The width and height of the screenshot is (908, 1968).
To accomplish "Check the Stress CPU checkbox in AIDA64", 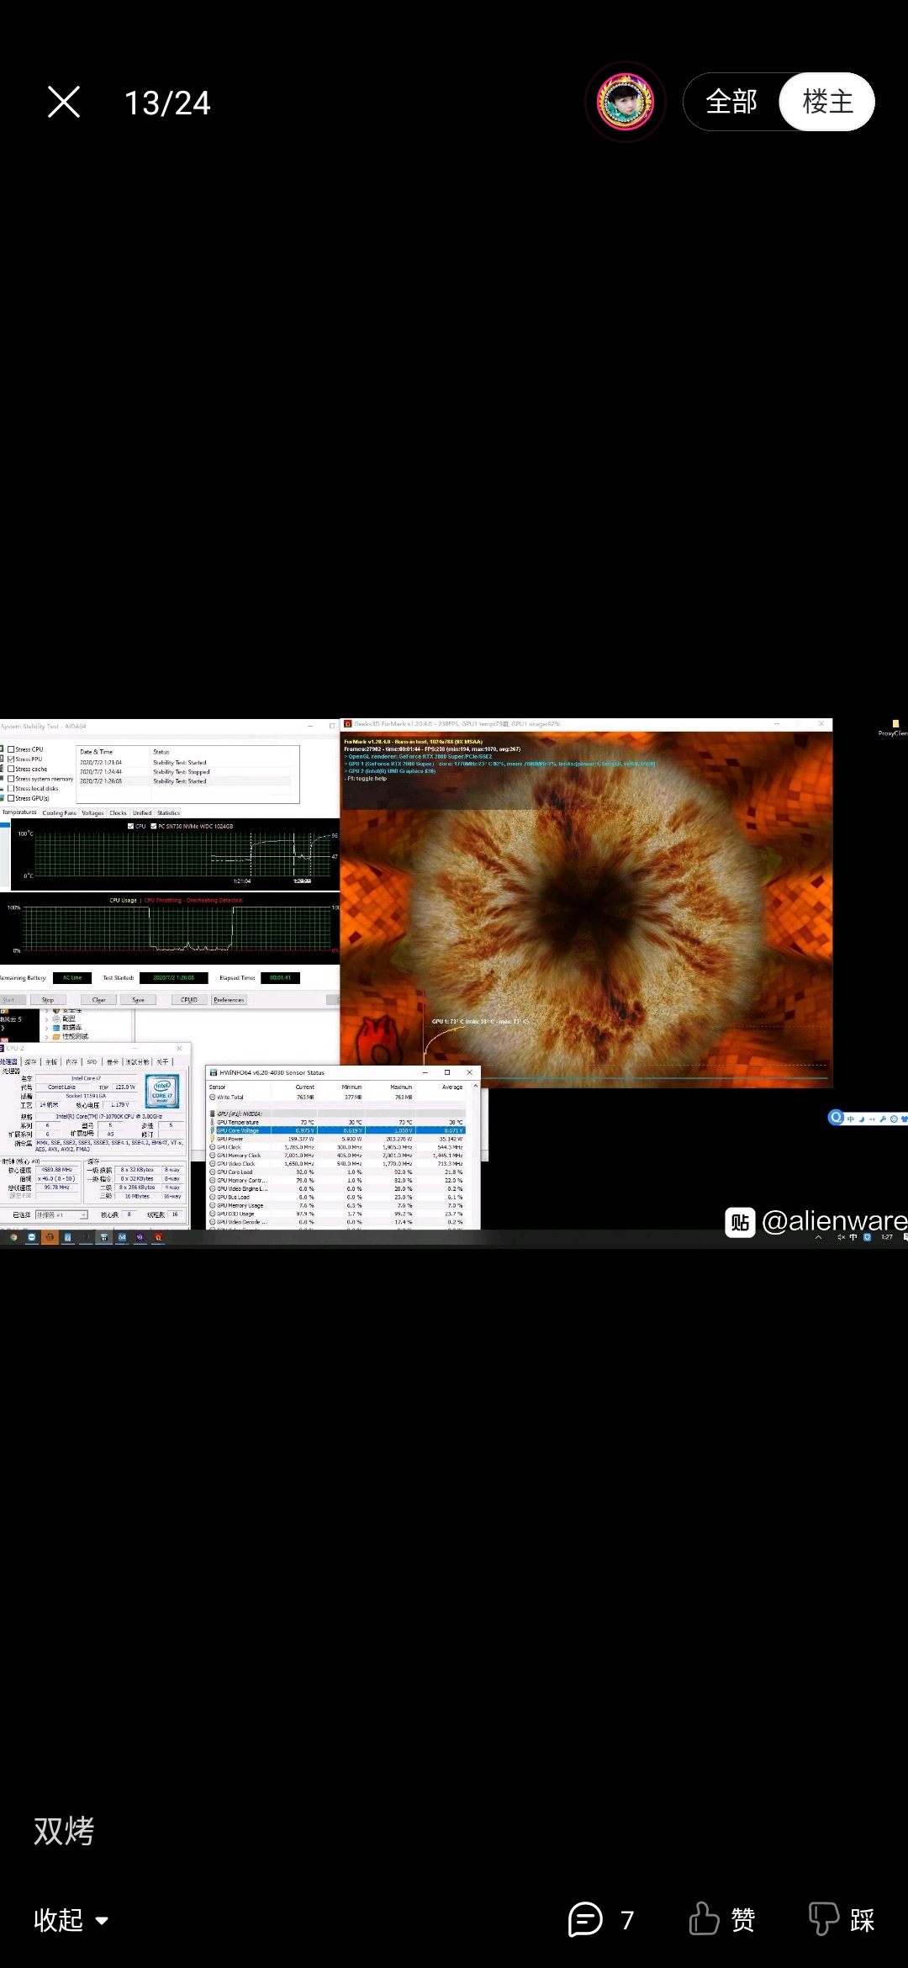I will pos(11,749).
